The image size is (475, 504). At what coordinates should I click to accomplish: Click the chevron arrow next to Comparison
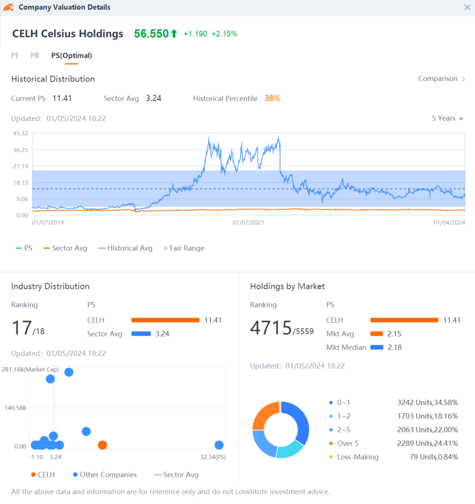click(x=463, y=78)
